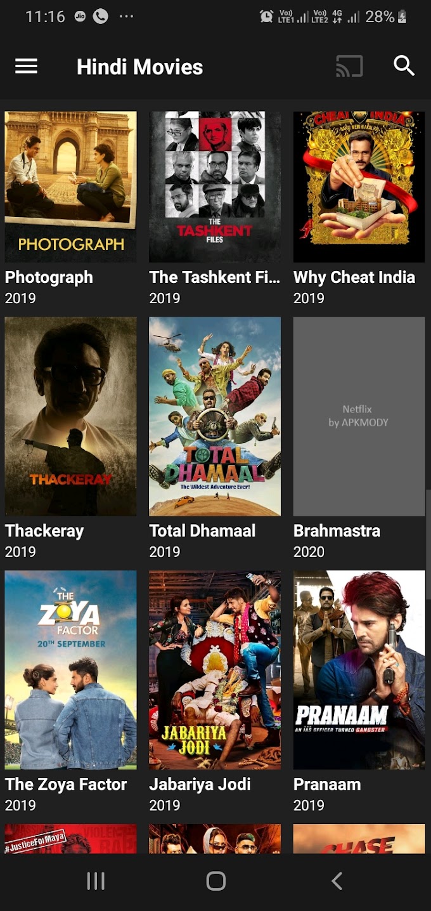431x911 pixels.
Task: Open The Zoya Factor poster
Action: click(70, 670)
